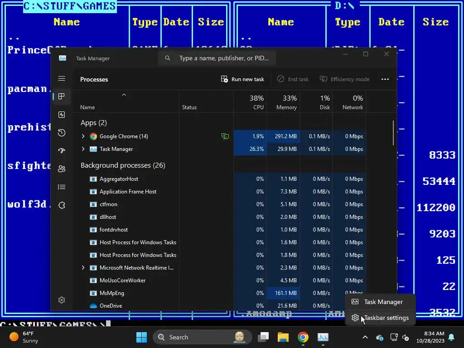Open Google Chrome from the taskbar
This screenshot has height=348, width=464.
pos(303,337)
